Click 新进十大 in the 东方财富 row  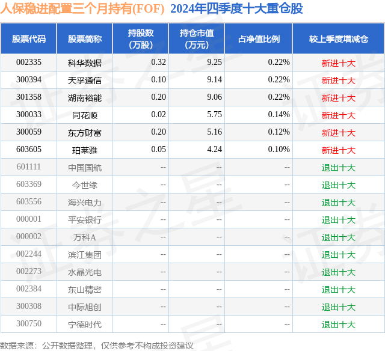pyautogui.click(x=339, y=133)
